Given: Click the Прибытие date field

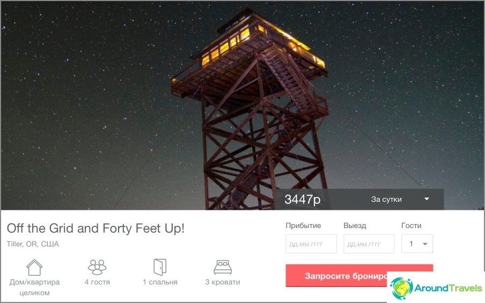Looking at the screenshot, I should click(311, 244).
